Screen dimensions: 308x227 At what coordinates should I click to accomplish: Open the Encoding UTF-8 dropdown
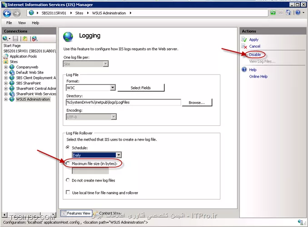point(114,117)
